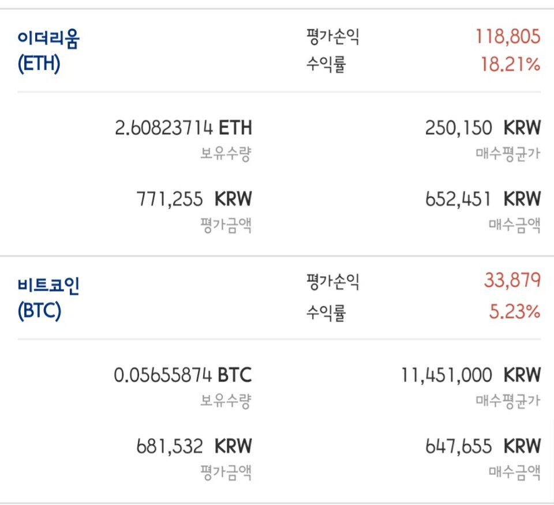Select the BTC 보유수량 0.05655874 BTC
This screenshot has width=554, height=505.
(x=182, y=375)
